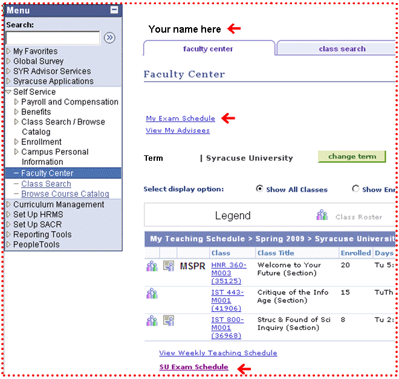Click the Class Title column header
The image size is (399, 379).
pos(276,253)
